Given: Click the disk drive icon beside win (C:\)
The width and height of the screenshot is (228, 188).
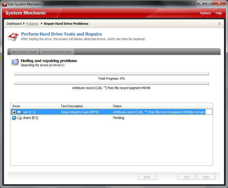Looking at the screenshot, I should pyautogui.click(x=19, y=112).
